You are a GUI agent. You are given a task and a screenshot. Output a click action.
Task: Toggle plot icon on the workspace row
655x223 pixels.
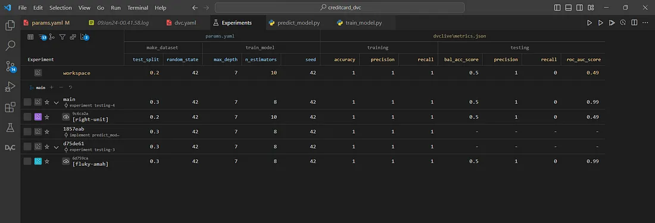[38, 73]
